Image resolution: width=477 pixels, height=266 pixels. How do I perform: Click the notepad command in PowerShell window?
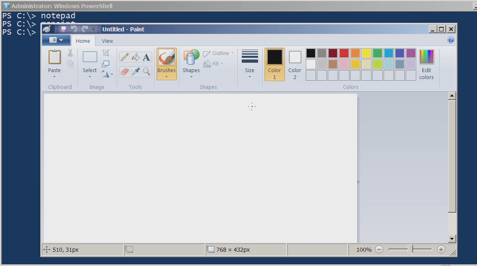tap(58, 15)
